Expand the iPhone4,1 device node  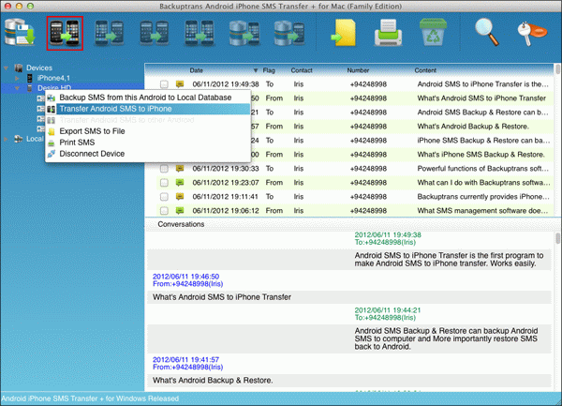[17, 78]
